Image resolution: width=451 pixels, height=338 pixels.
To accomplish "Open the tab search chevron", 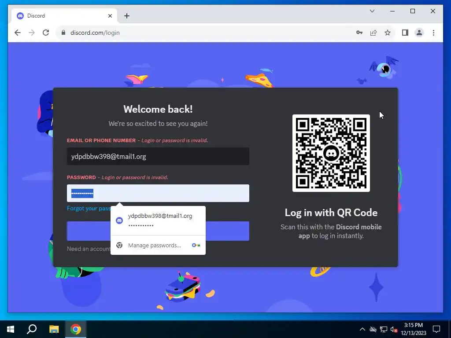I will (372, 11).
